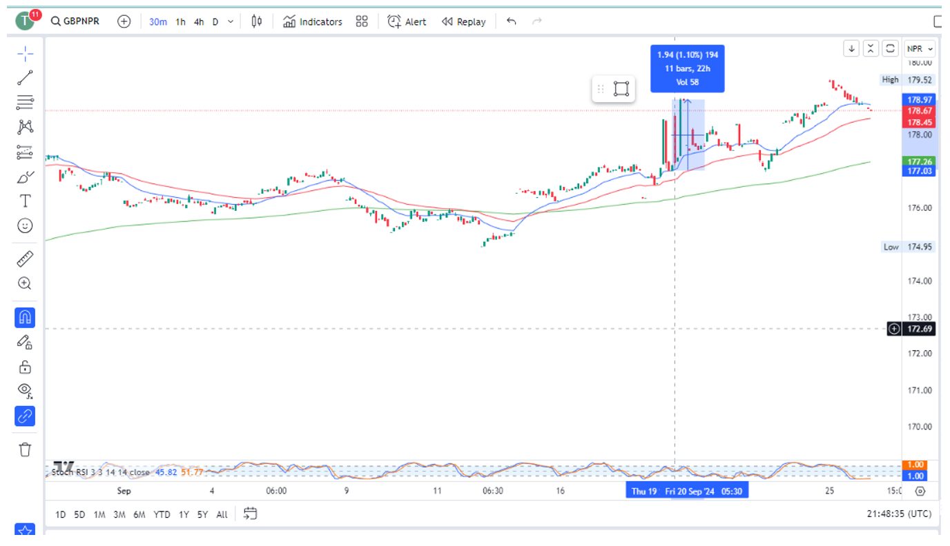Screen dimensions: 950x546
Task: Expand the timeframe interval dropdown
Action: point(231,21)
